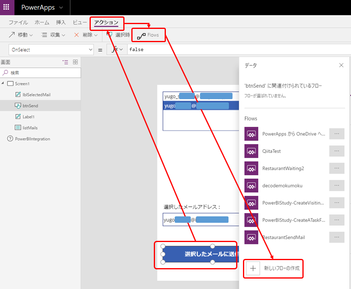351x289 pixels.
Task: Select the 移動 (Move) tool icon
Action: pos(11,35)
